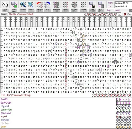Select the beret term in the list

click(x=3, y=127)
